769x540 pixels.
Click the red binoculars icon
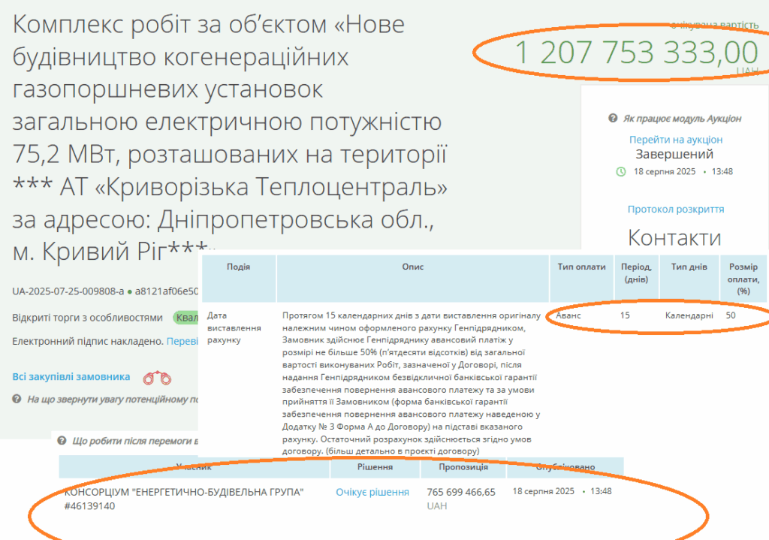[x=157, y=377]
